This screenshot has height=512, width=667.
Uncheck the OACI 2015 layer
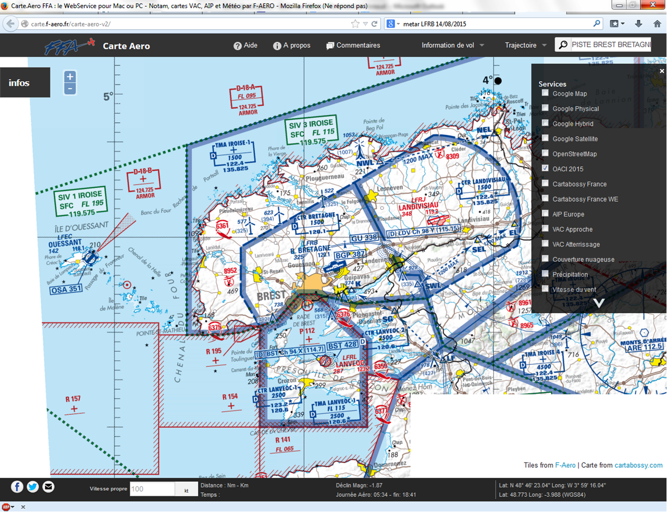(x=545, y=169)
